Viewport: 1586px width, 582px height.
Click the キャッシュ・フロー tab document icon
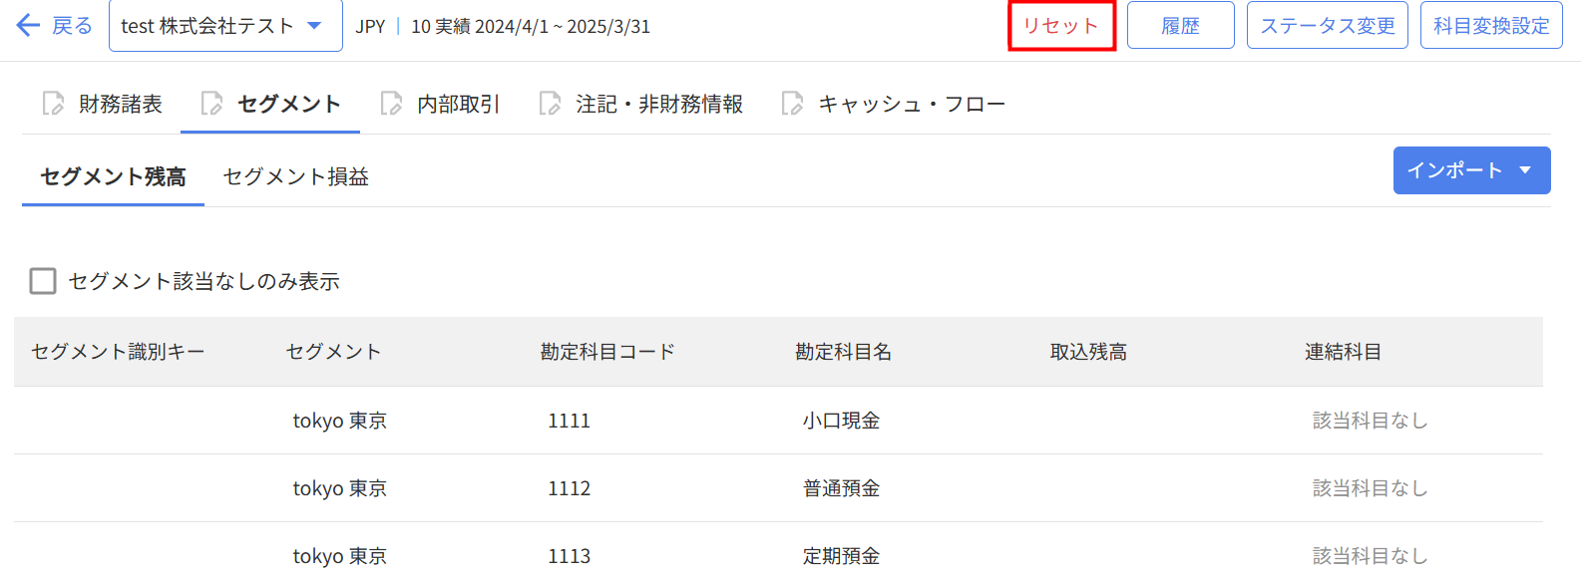point(792,104)
